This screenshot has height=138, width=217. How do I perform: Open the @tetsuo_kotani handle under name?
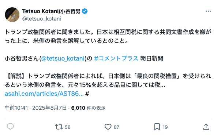[x=41, y=19]
